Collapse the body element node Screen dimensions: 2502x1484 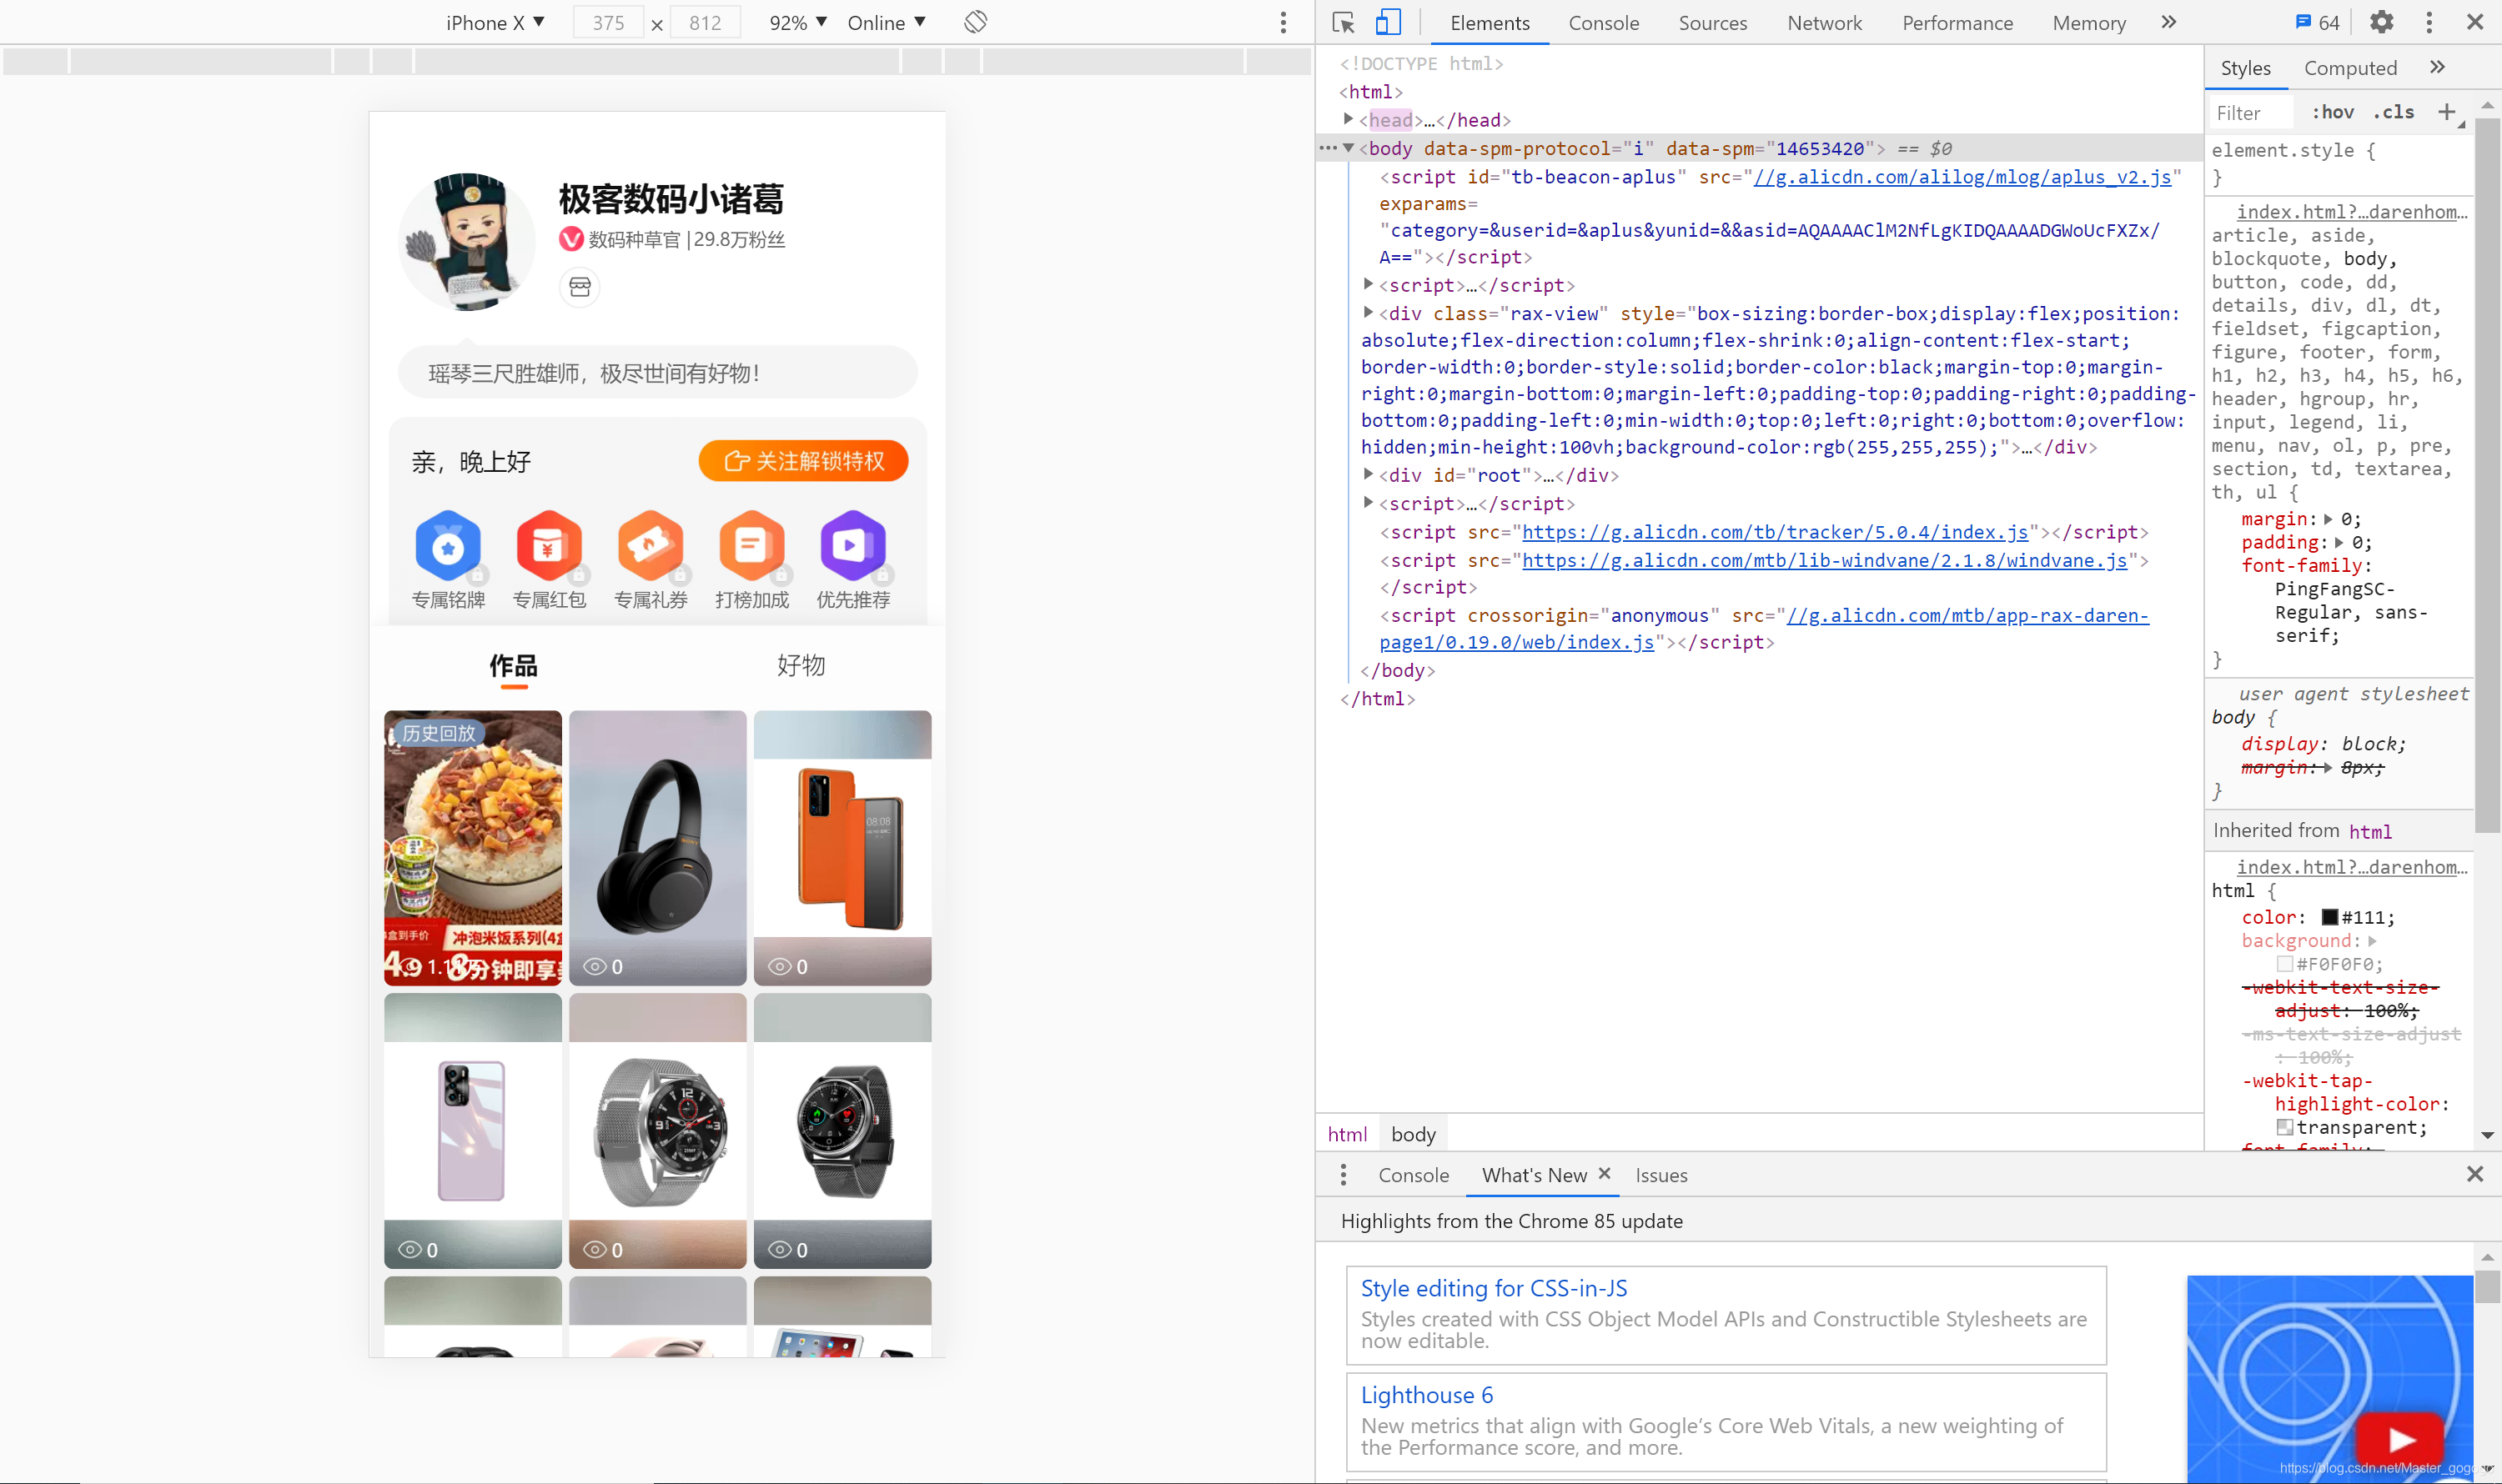pos(1349,148)
